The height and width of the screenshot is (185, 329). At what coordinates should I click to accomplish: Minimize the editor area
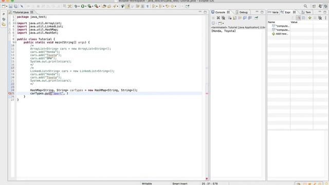click(x=200, y=12)
